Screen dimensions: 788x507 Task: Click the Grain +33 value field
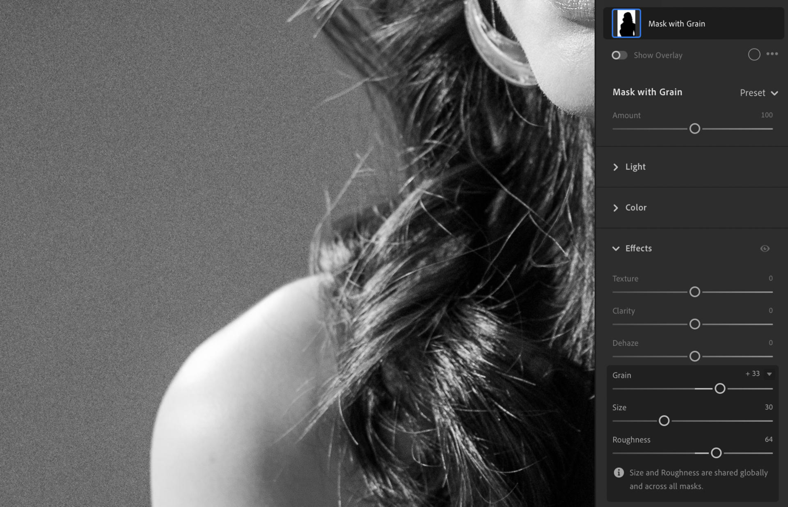pyautogui.click(x=753, y=374)
